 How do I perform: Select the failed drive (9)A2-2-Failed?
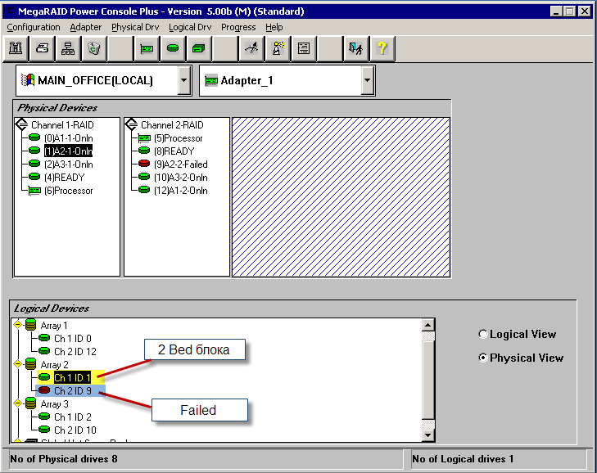[180, 164]
